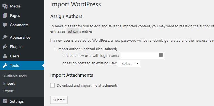Viewport: 214px width, 106px height.
Task: Click the Appearance paintbrush icon
Action: point(5,37)
